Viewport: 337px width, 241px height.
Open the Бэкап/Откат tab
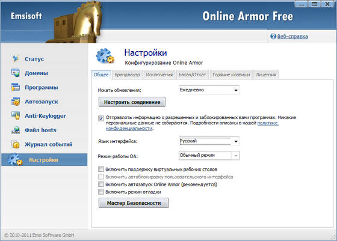(193, 75)
